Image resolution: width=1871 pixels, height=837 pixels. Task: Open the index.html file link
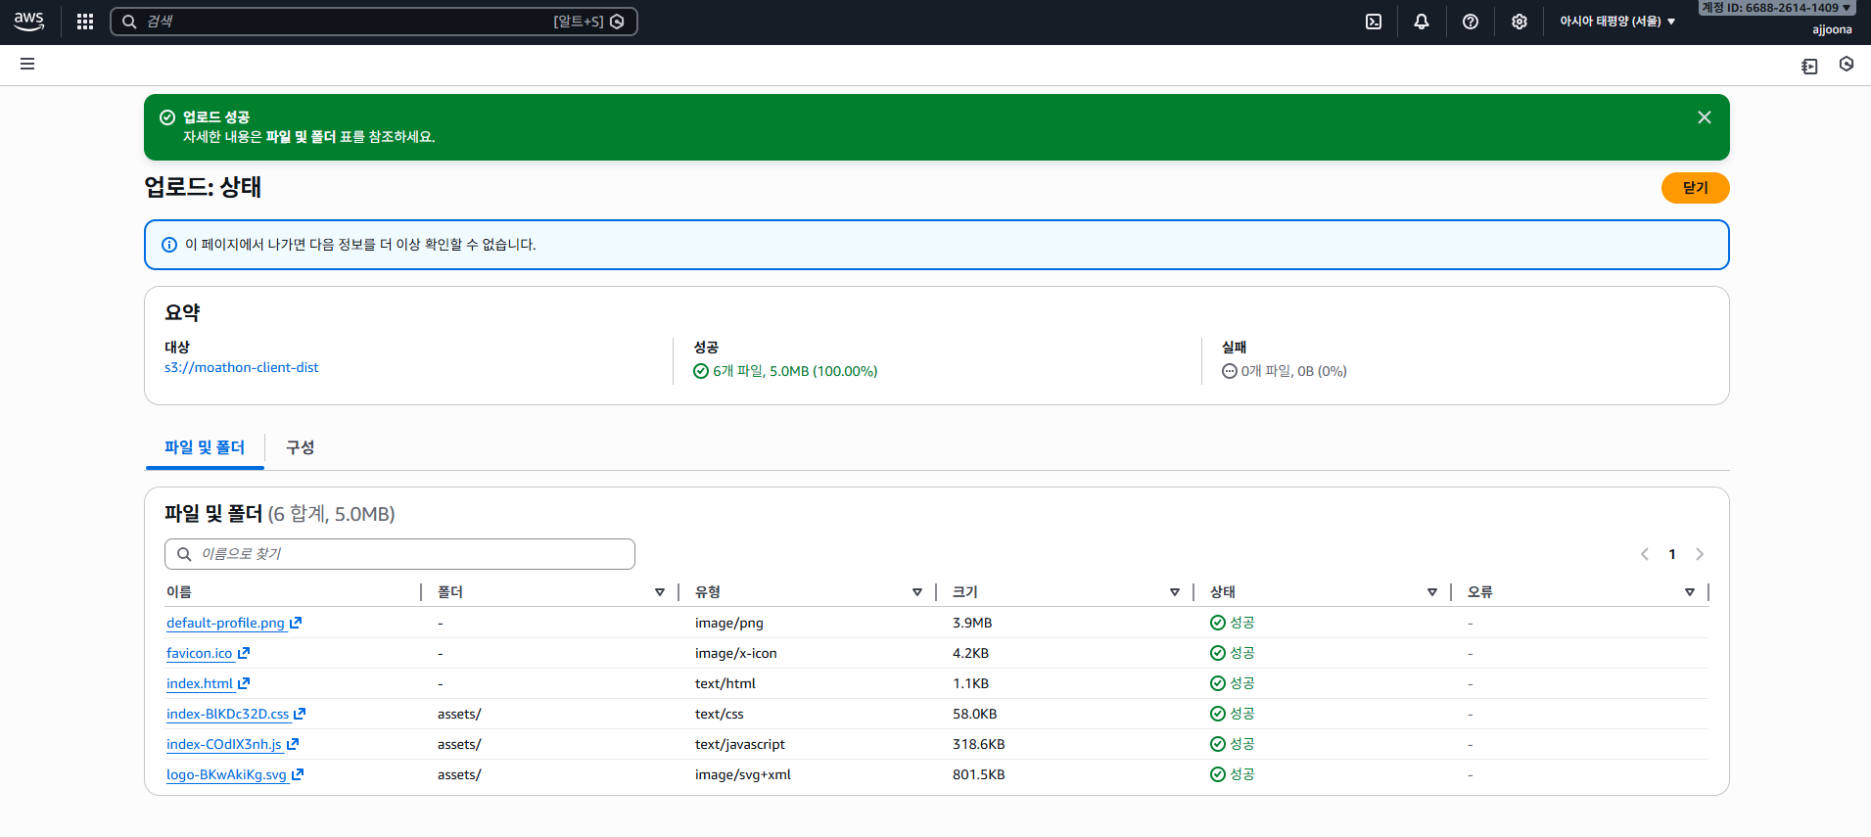click(200, 683)
